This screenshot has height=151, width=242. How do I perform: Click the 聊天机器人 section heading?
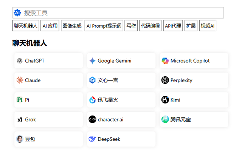coord(29,43)
